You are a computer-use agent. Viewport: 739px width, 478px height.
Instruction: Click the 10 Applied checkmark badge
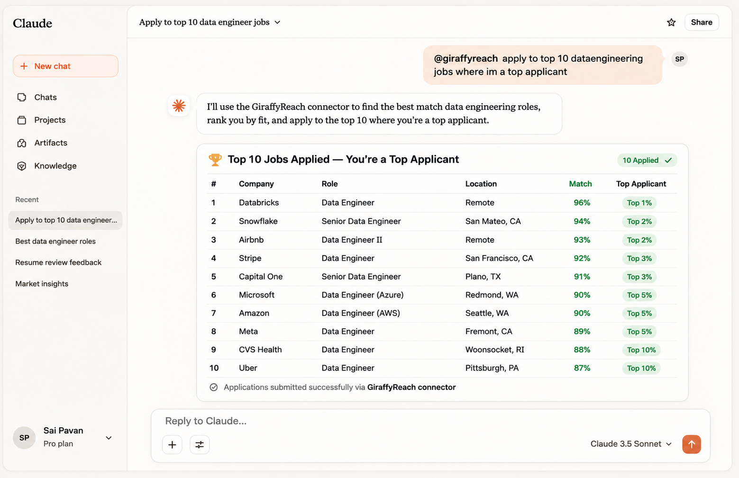(x=647, y=160)
